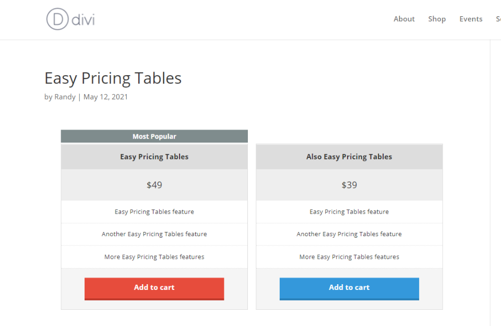Click the $49 price cell
Viewport: 501px width, 326px height.
(x=154, y=184)
